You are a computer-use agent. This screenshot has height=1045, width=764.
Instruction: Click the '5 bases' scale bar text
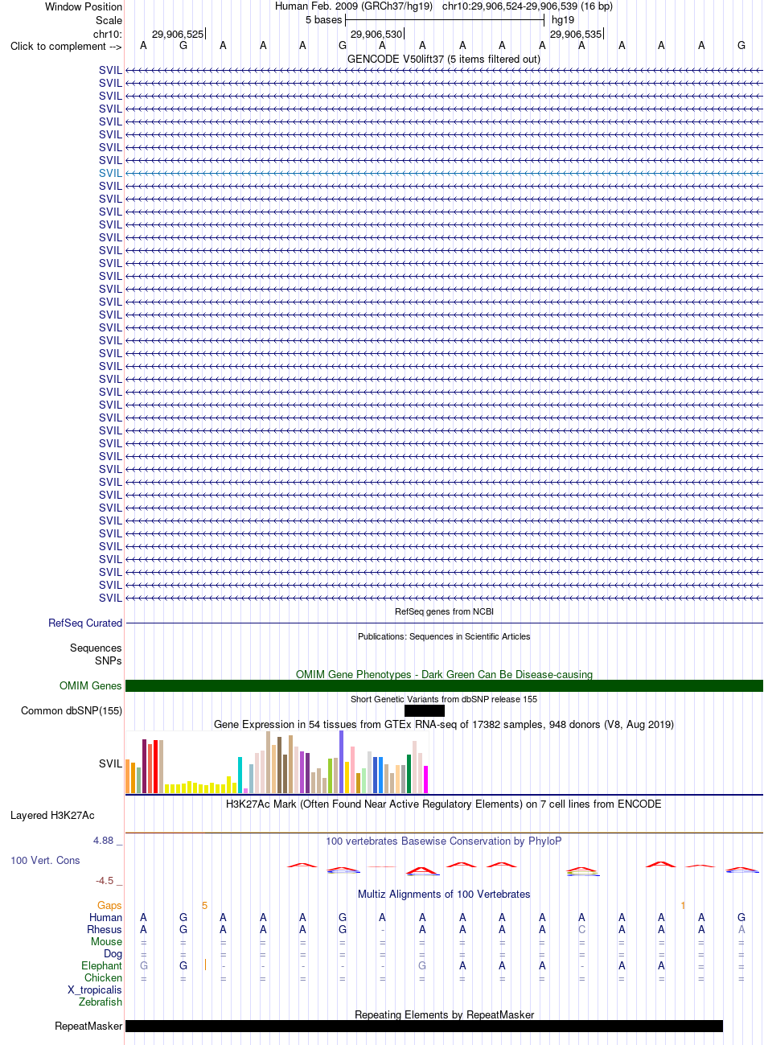pyautogui.click(x=323, y=19)
